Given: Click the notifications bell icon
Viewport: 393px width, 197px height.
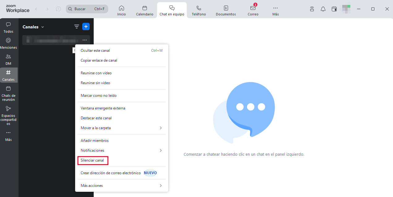Looking at the screenshot, I should [x=323, y=9].
